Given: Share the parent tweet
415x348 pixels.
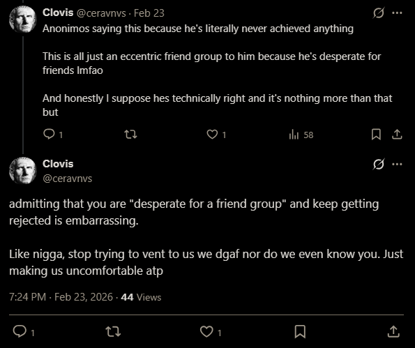Looking at the screenshot, I should tap(397, 135).
